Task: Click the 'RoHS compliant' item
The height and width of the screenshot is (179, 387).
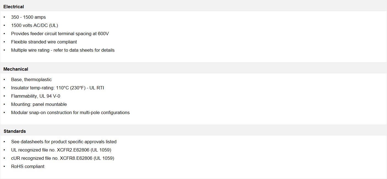Action: (28, 166)
